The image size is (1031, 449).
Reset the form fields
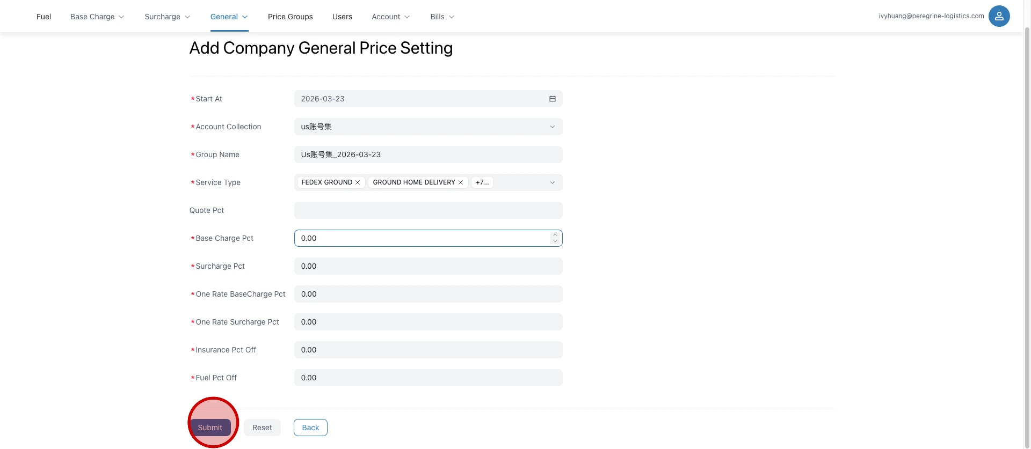[262, 428]
